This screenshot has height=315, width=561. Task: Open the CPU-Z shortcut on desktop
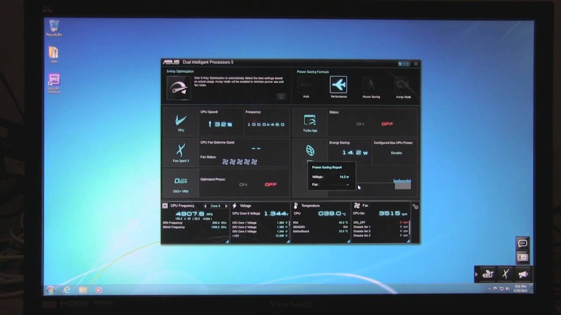tap(54, 83)
